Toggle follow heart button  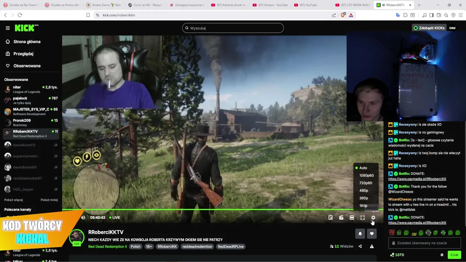(x=372, y=234)
